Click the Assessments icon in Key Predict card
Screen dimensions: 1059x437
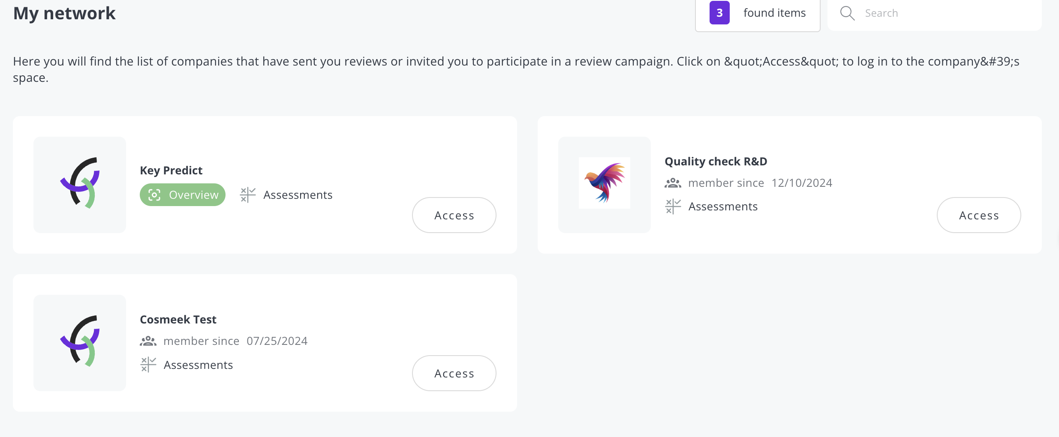click(x=248, y=195)
